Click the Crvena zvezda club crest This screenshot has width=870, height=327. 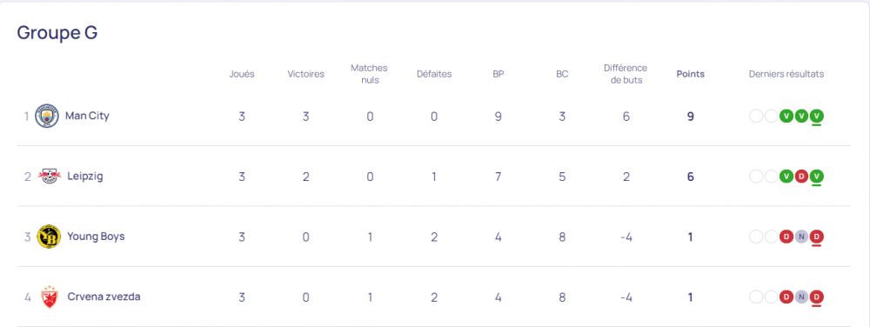coord(49,297)
